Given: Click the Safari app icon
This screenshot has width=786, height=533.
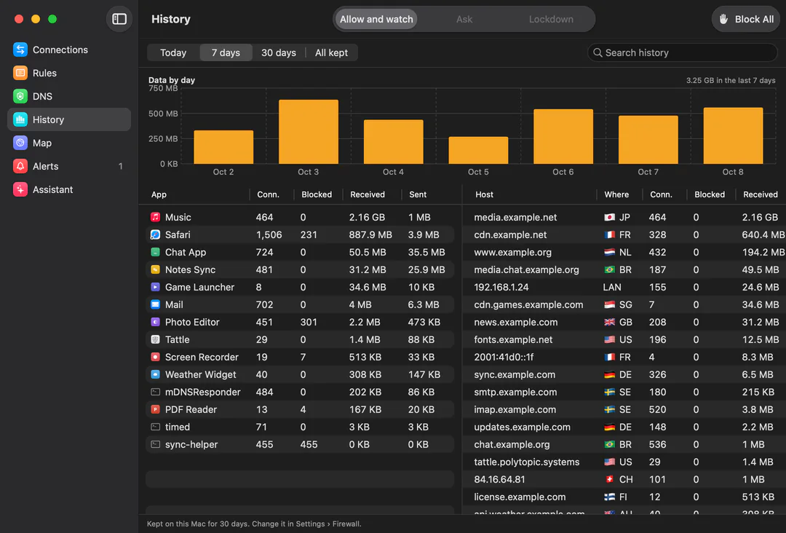Looking at the screenshot, I should [156, 234].
